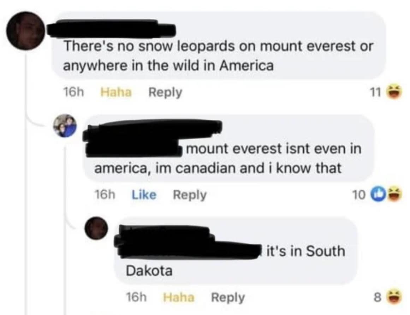View the 11 reactions count on the first comment
Viewport: 410px width, 315px height.
pyautogui.click(x=375, y=92)
